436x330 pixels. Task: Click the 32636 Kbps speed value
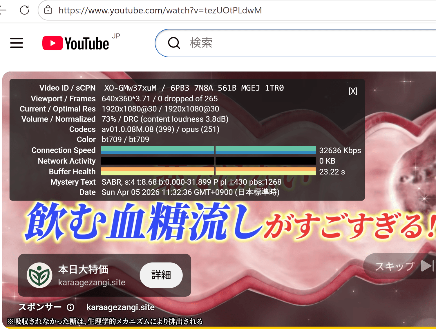point(340,151)
